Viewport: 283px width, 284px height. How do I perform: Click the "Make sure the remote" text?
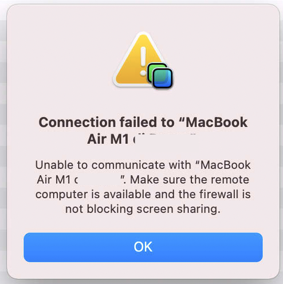coord(190,180)
